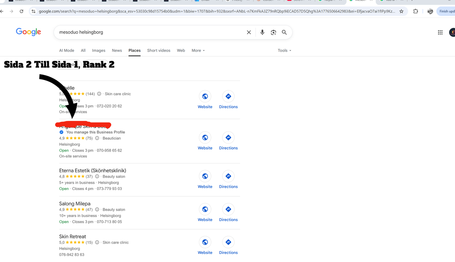Switch to the Web tab
The height and width of the screenshot is (262, 455).
tap(181, 51)
